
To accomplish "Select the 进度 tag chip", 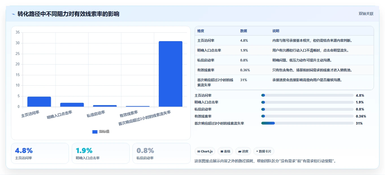I will [243, 151].
